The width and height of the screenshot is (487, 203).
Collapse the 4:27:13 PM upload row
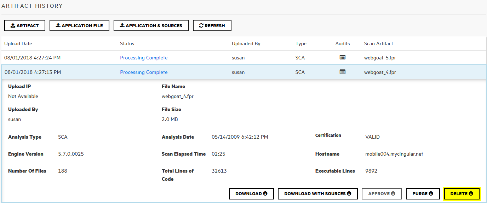coord(33,72)
